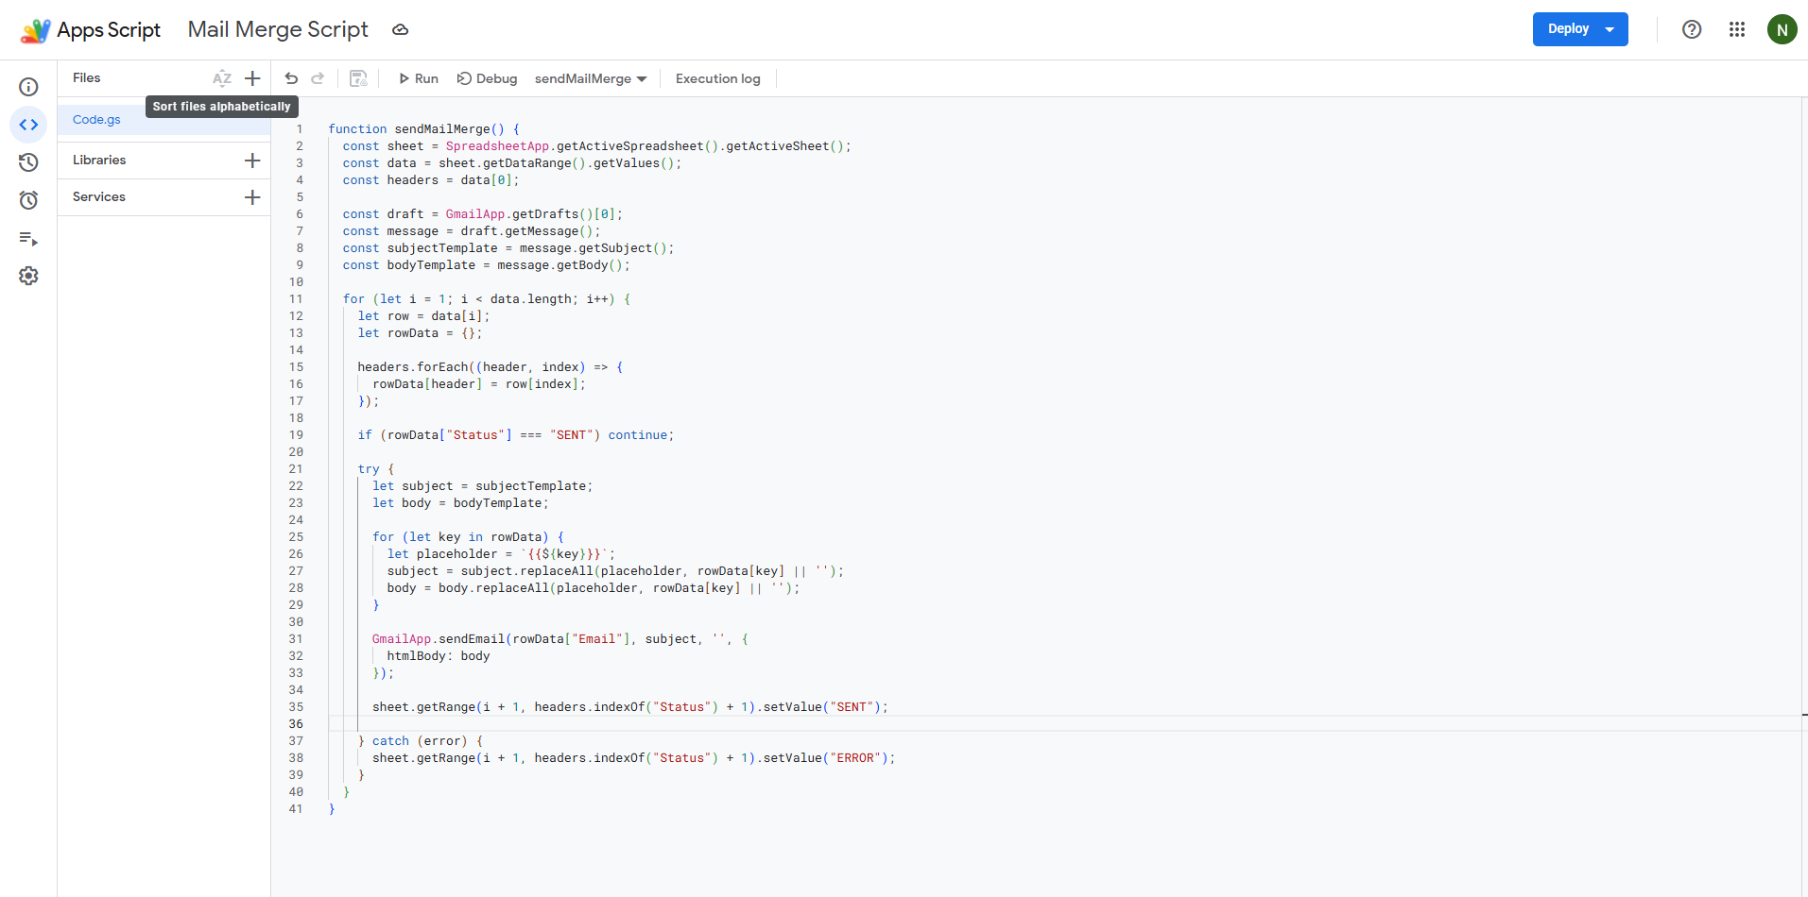The height and width of the screenshot is (897, 1808).
Task: Show the Execution log
Action: pos(717,78)
